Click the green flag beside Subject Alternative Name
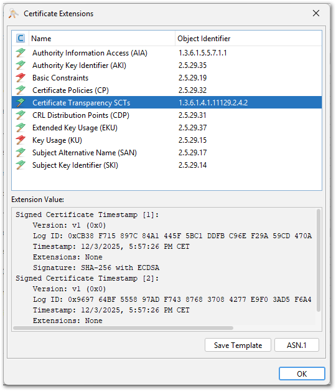 tap(21, 152)
